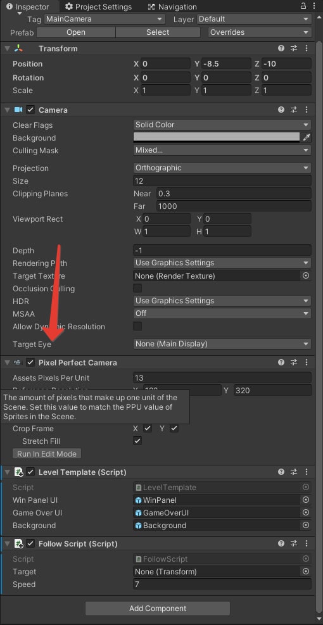Collapse the Follow Script component foldout

[x=7, y=544]
